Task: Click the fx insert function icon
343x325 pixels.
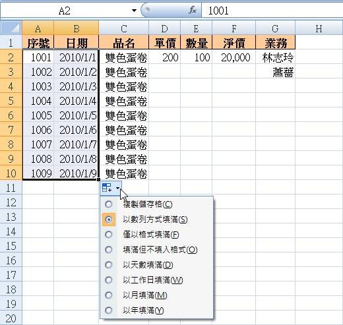Action: pyautogui.click(x=193, y=10)
